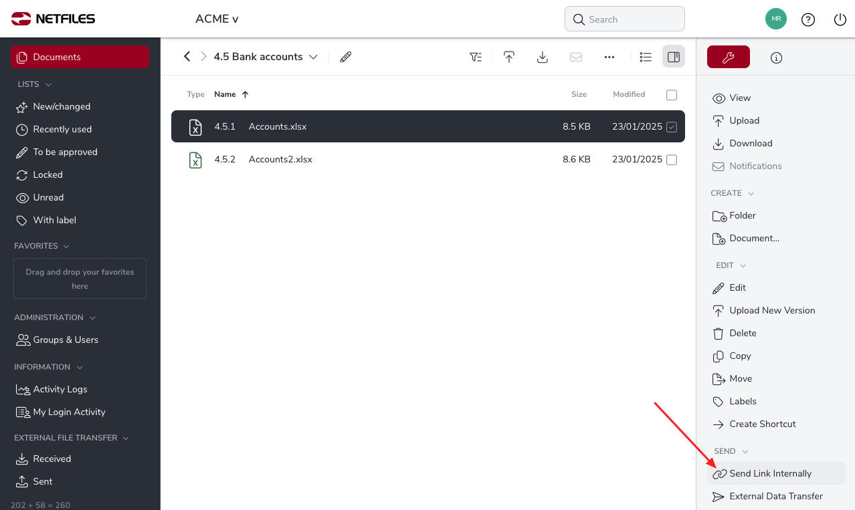Open the filter icon in toolbar

476,57
